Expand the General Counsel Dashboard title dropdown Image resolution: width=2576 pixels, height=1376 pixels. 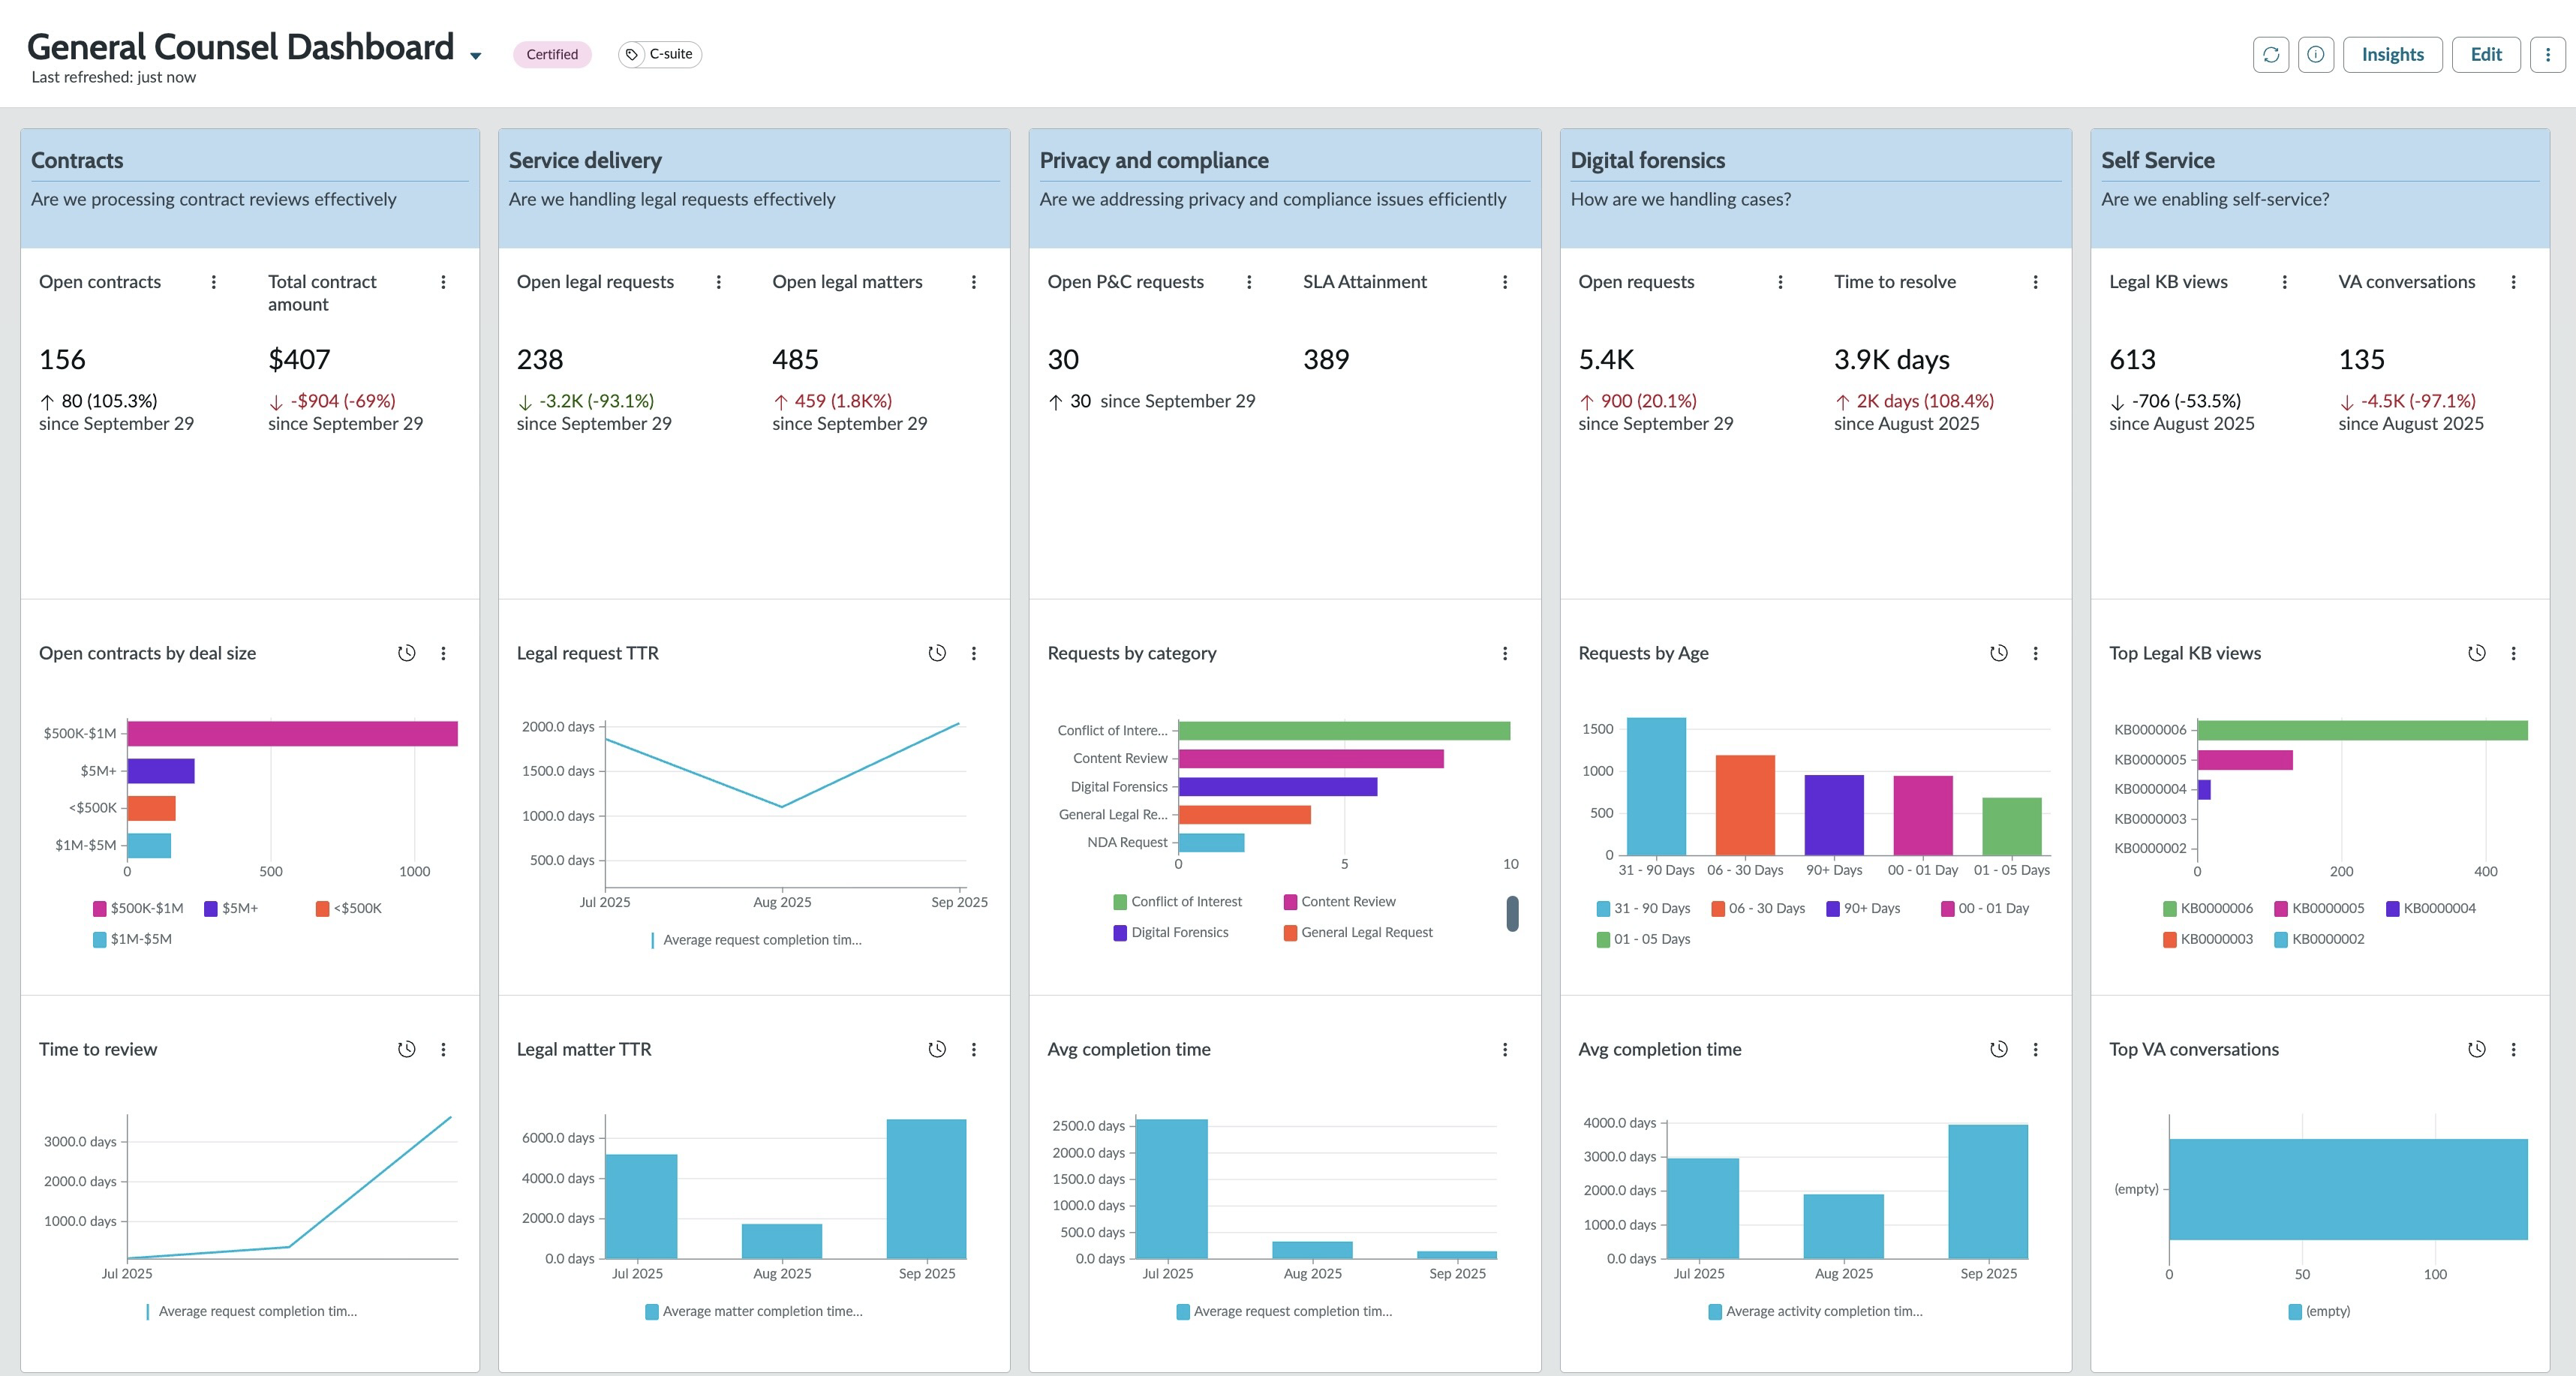(476, 56)
